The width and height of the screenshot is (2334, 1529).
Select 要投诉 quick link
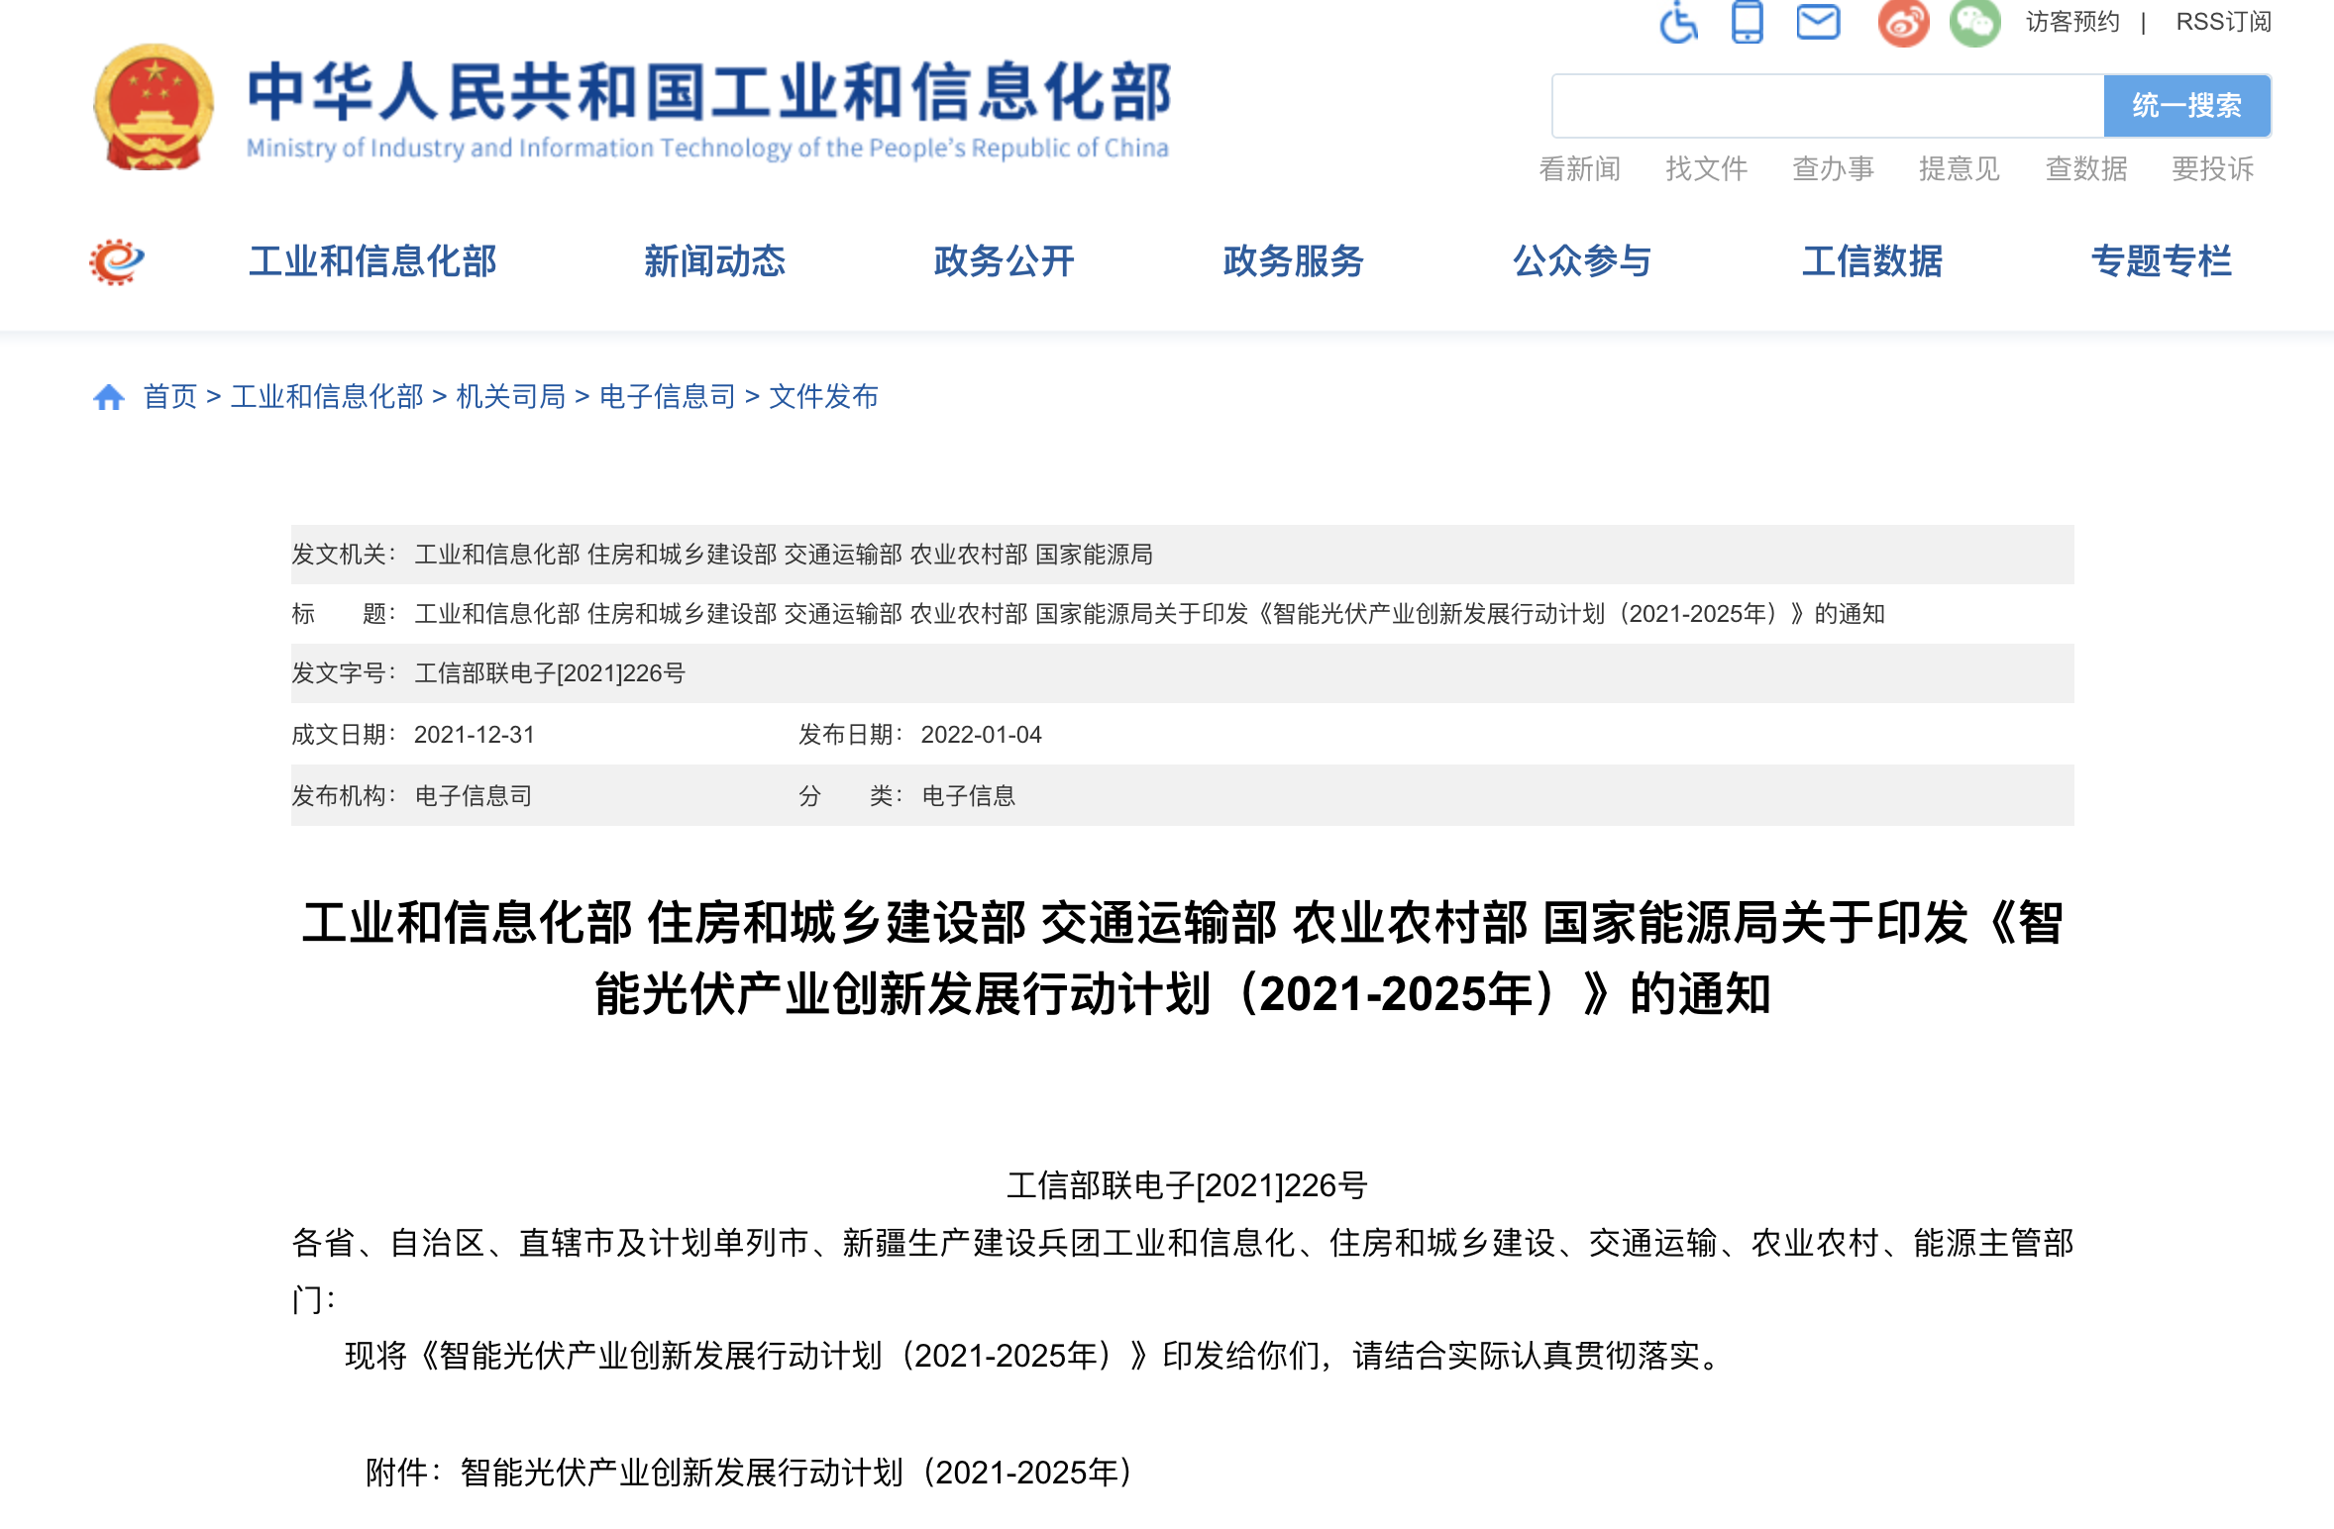click(2213, 169)
